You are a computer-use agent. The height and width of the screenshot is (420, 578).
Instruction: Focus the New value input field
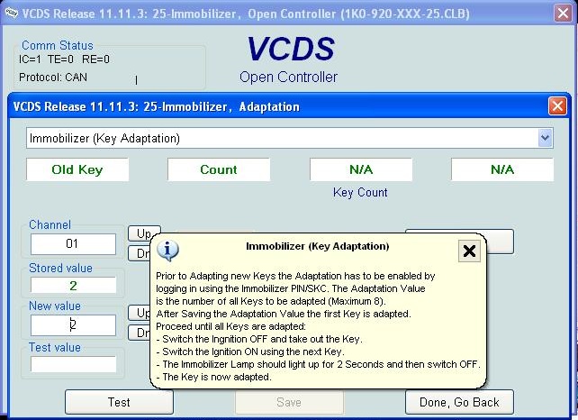(x=73, y=324)
